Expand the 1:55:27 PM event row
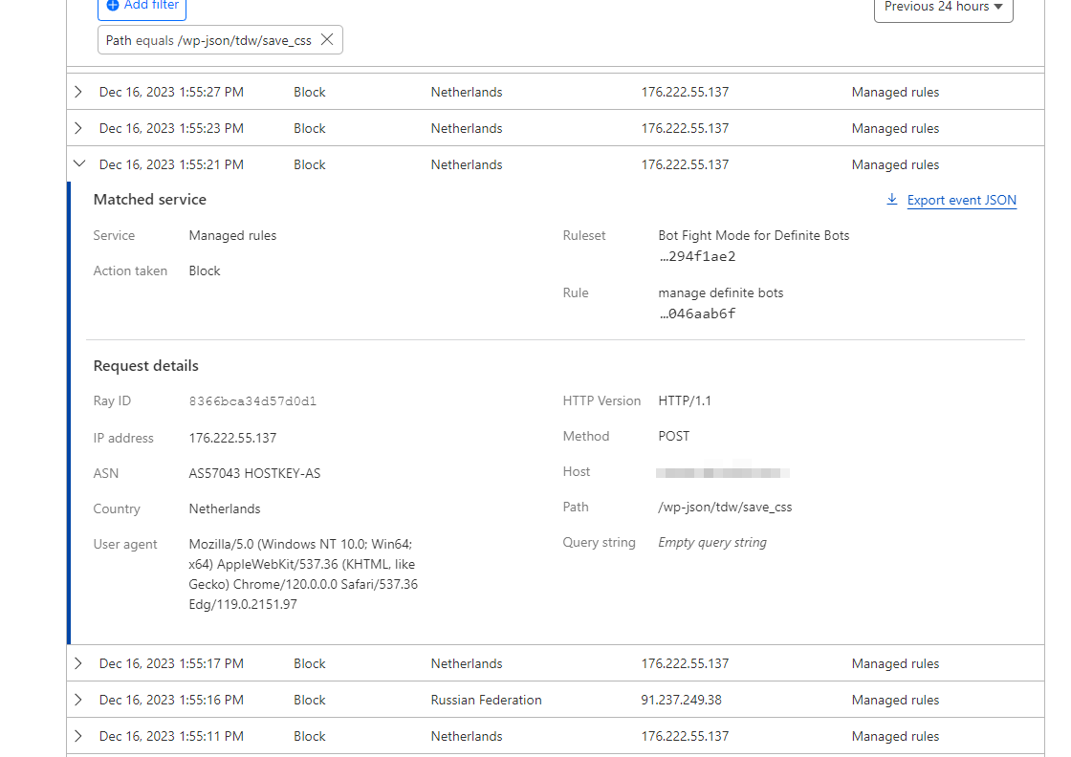1071x757 pixels. [x=78, y=92]
